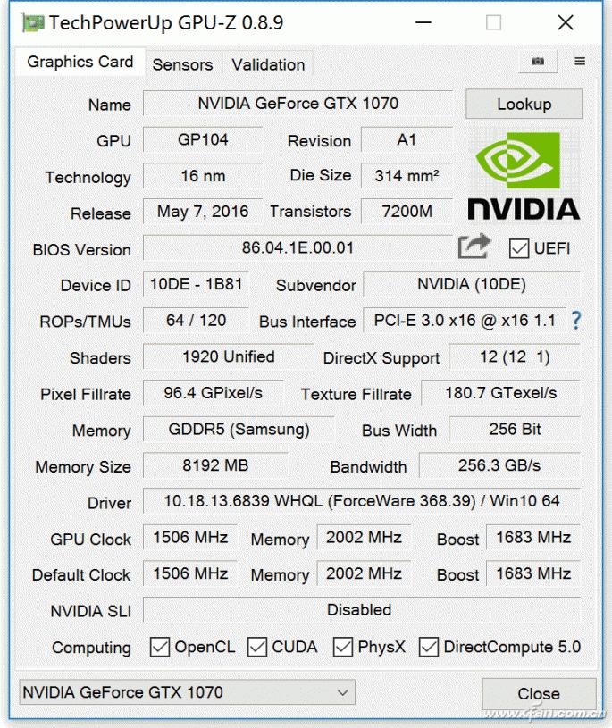
Task: Click the dropdown arrow on the device selector
Action: [x=341, y=693]
